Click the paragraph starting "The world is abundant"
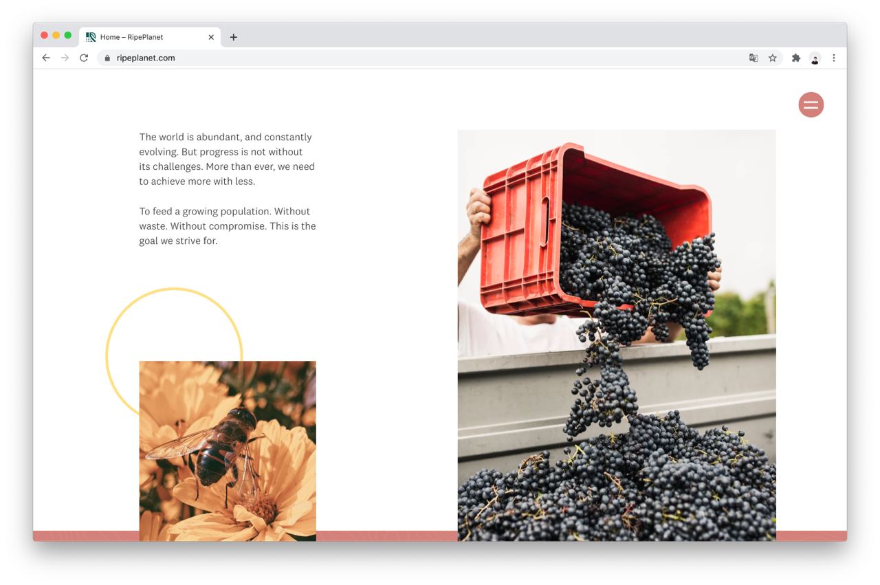Image resolution: width=880 pixels, height=585 pixels. point(227,159)
